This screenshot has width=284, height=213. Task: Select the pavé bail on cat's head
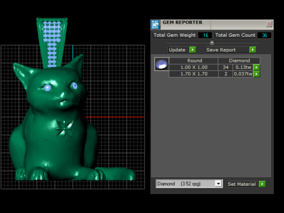[x=52, y=43]
